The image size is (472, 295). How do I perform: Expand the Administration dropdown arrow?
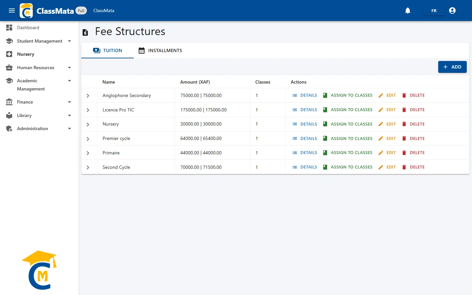[x=69, y=128]
